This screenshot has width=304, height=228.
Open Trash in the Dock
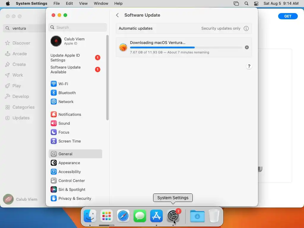point(214,216)
